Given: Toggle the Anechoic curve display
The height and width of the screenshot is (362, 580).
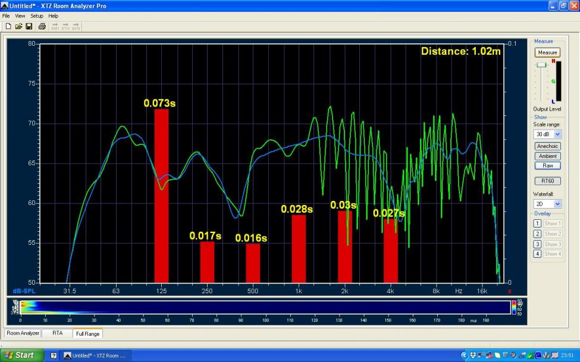Looking at the screenshot, I should 547,146.
